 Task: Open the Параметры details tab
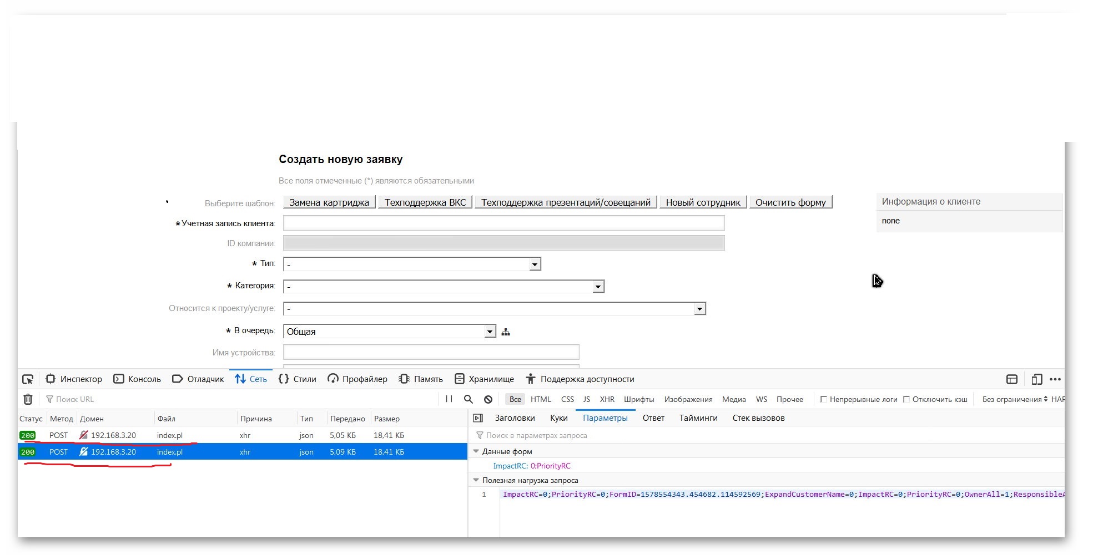tap(605, 418)
